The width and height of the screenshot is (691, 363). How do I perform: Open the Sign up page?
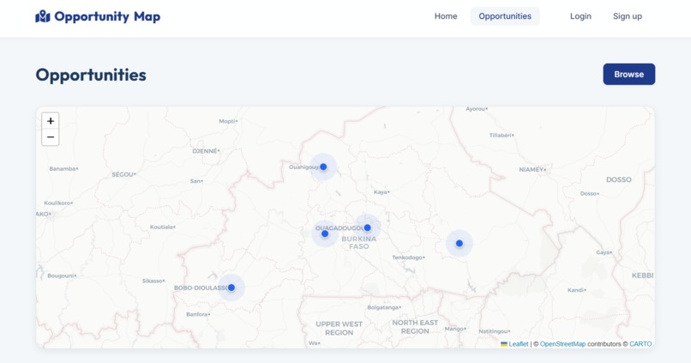[x=627, y=16]
